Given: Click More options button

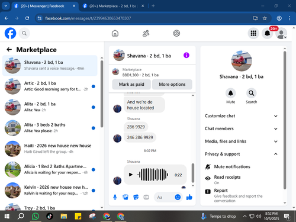Looking at the screenshot, I should tap(172, 84).
